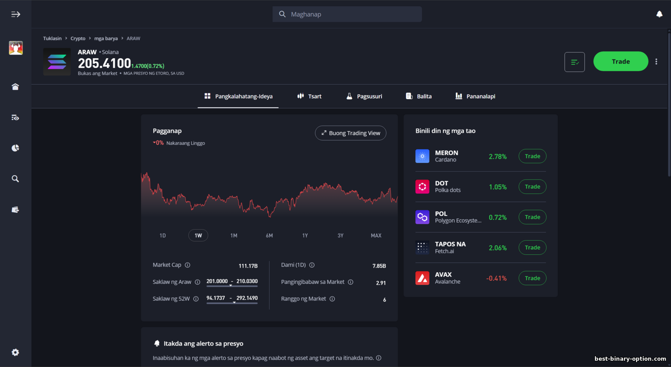Select the MAX time range option
The height and width of the screenshot is (367, 671).
(376, 235)
